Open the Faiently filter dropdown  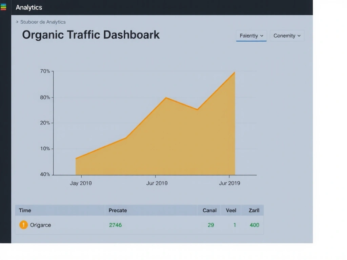(251, 36)
